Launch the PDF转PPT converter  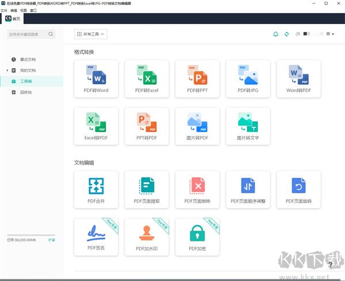pyautogui.click(x=197, y=79)
